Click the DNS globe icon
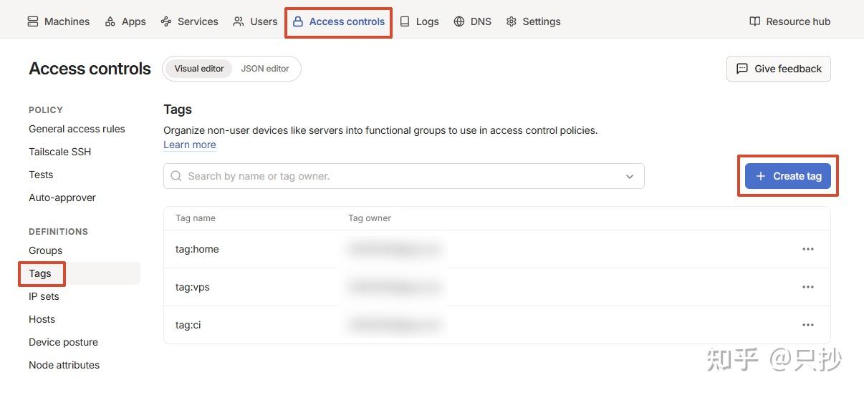The height and width of the screenshot is (395, 864). pos(459,21)
